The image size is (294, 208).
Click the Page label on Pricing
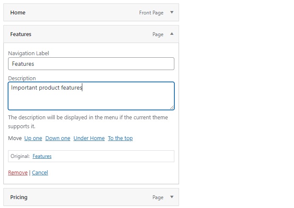[158, 197]
